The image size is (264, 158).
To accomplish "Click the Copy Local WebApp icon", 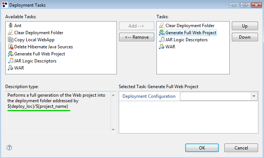I will 10,40.
